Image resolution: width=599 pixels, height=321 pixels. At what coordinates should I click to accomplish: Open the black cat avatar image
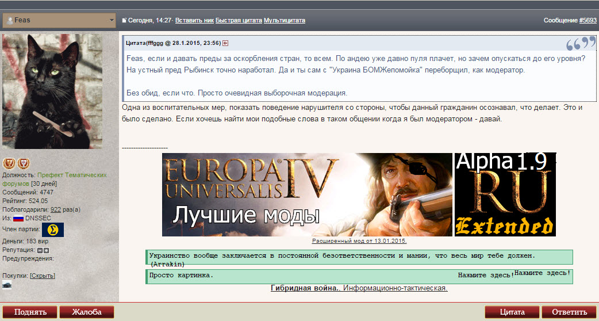pyautogui.click(x=52, y=91)
